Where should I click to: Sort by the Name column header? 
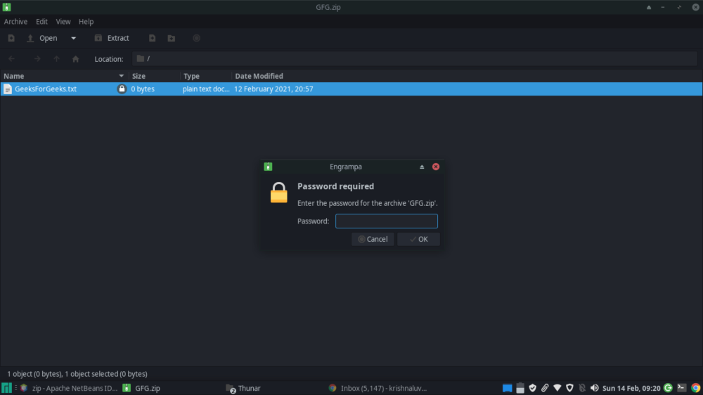tap(64, 76)
